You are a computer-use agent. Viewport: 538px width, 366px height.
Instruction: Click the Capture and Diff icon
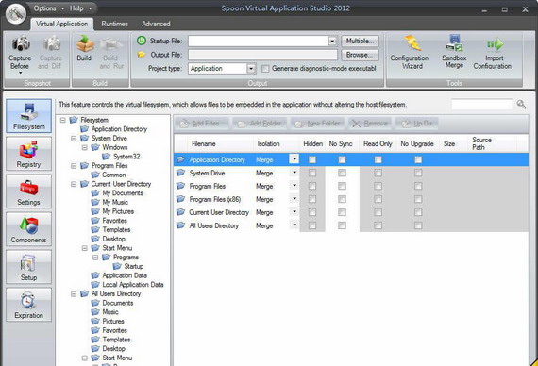click(x=51, y=43)
